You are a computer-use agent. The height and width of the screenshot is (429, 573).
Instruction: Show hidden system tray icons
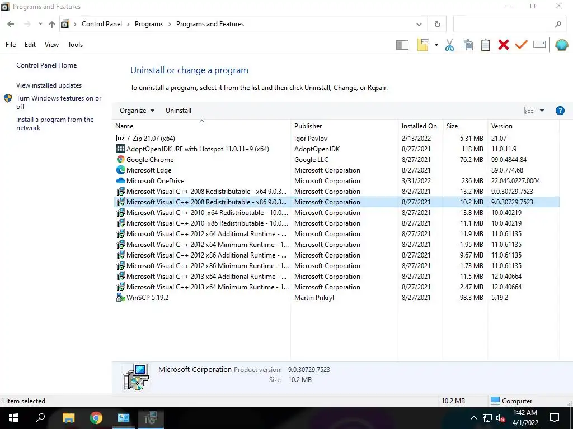(x=473, y=418)
